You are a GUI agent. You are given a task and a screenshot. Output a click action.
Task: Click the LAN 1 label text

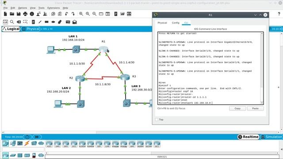coord(73,36)
